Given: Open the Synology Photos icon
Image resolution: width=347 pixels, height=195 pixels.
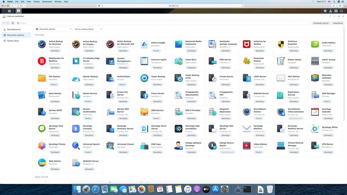Looking at the screenshot, I should click(x=42, y=145).
